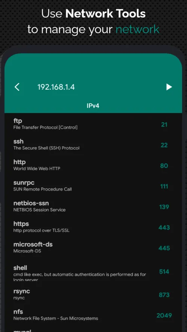The height and width of the screenshot is (332, 187).
Task: Tap port number 139
Action: (x=164, y=207)
